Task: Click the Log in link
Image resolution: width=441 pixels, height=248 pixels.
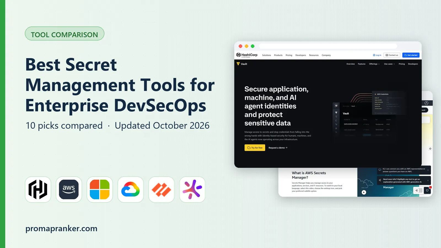Action: 377,55
